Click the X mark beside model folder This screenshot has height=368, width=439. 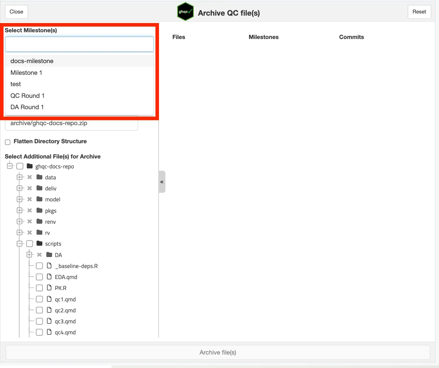coord(30,199)
